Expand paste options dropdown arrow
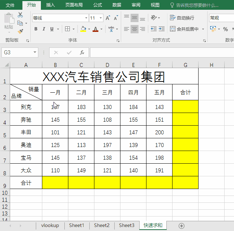The image size is (234, 231). tap(9, 32)
